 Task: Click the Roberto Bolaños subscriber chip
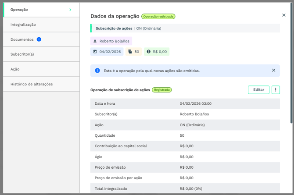pos(111,41)
